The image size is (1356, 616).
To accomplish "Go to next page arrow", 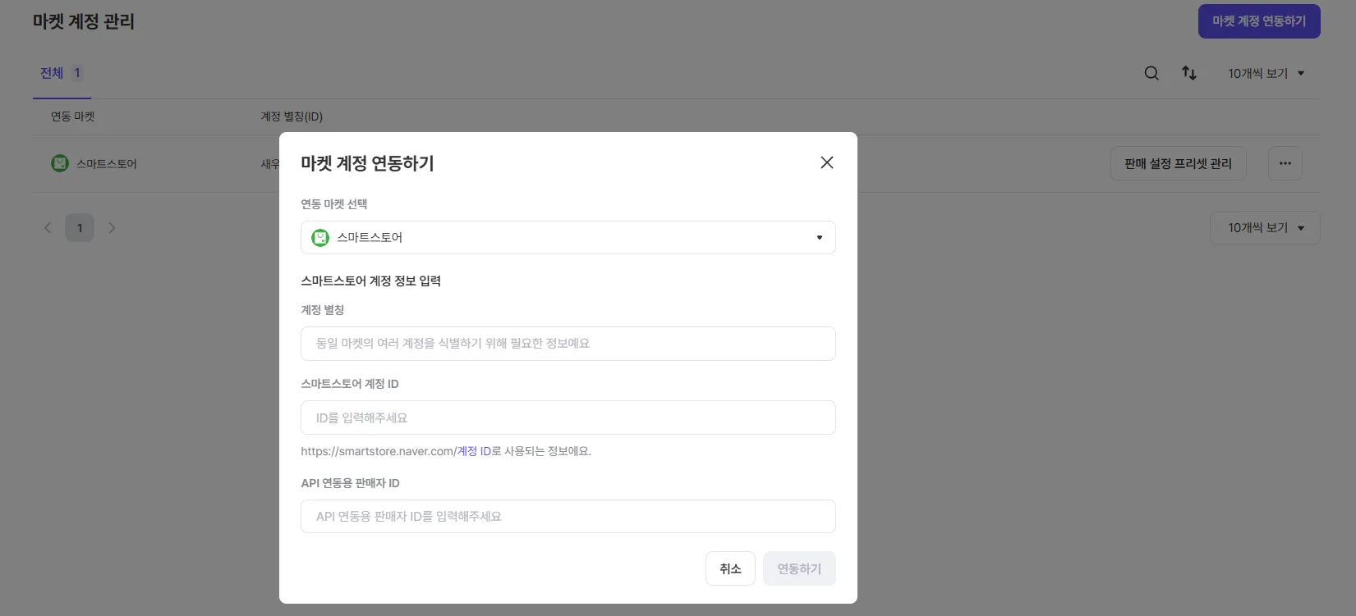I will point(112,228).
